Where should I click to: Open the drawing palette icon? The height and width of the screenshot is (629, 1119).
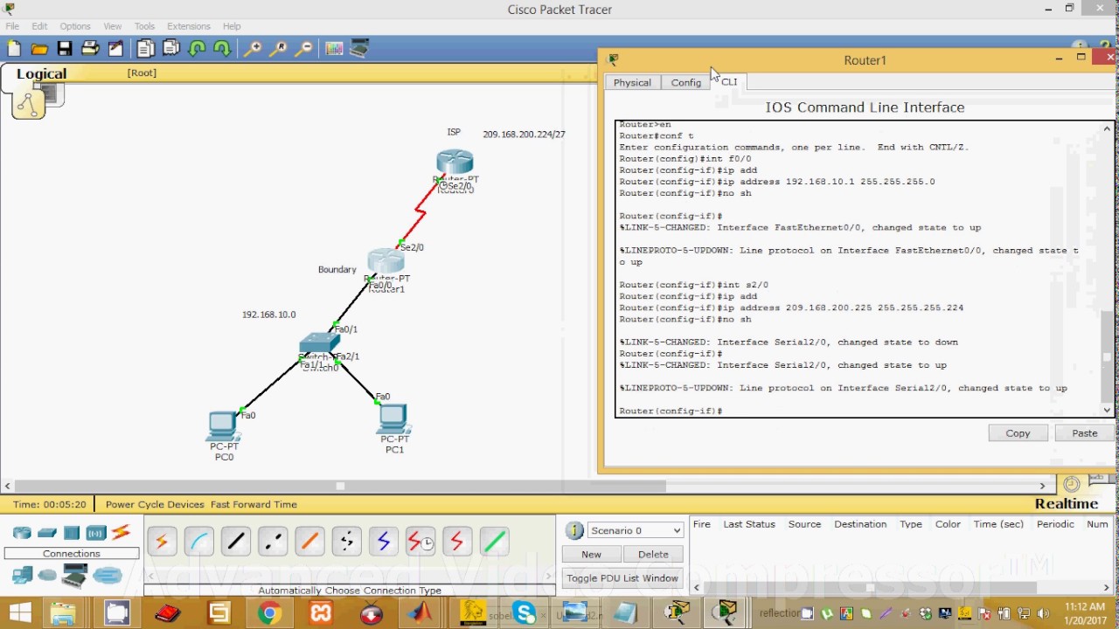334,49
